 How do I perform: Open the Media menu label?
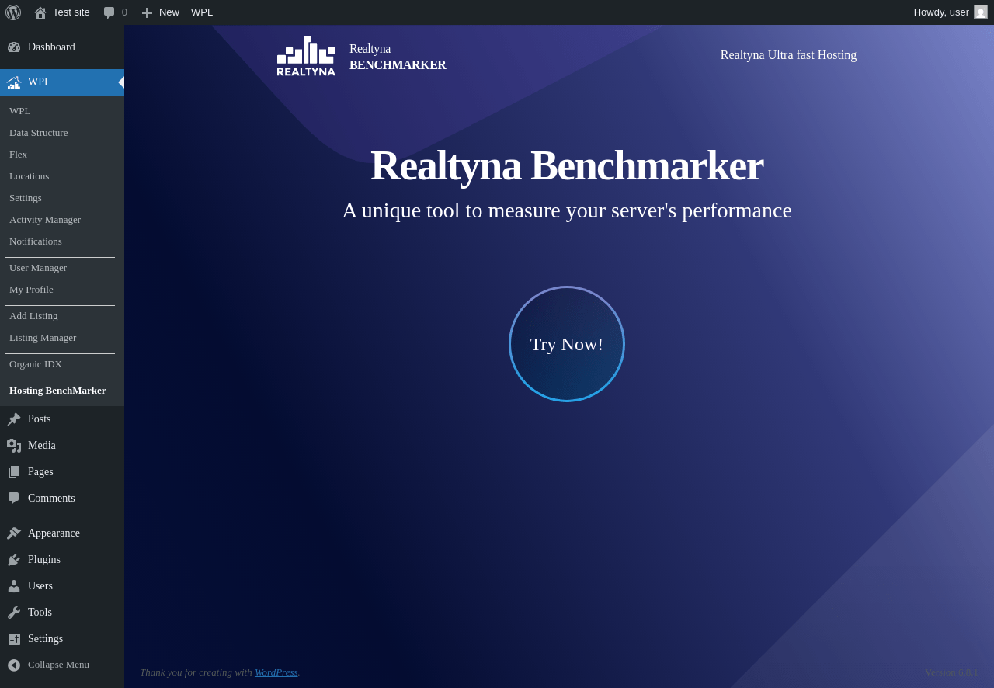[x=42, y=446]
